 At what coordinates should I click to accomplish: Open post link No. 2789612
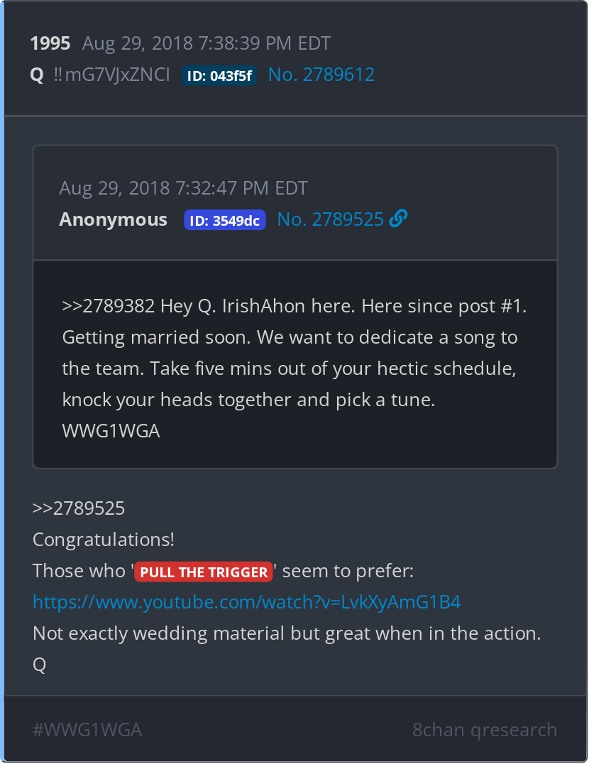[321, 75]
